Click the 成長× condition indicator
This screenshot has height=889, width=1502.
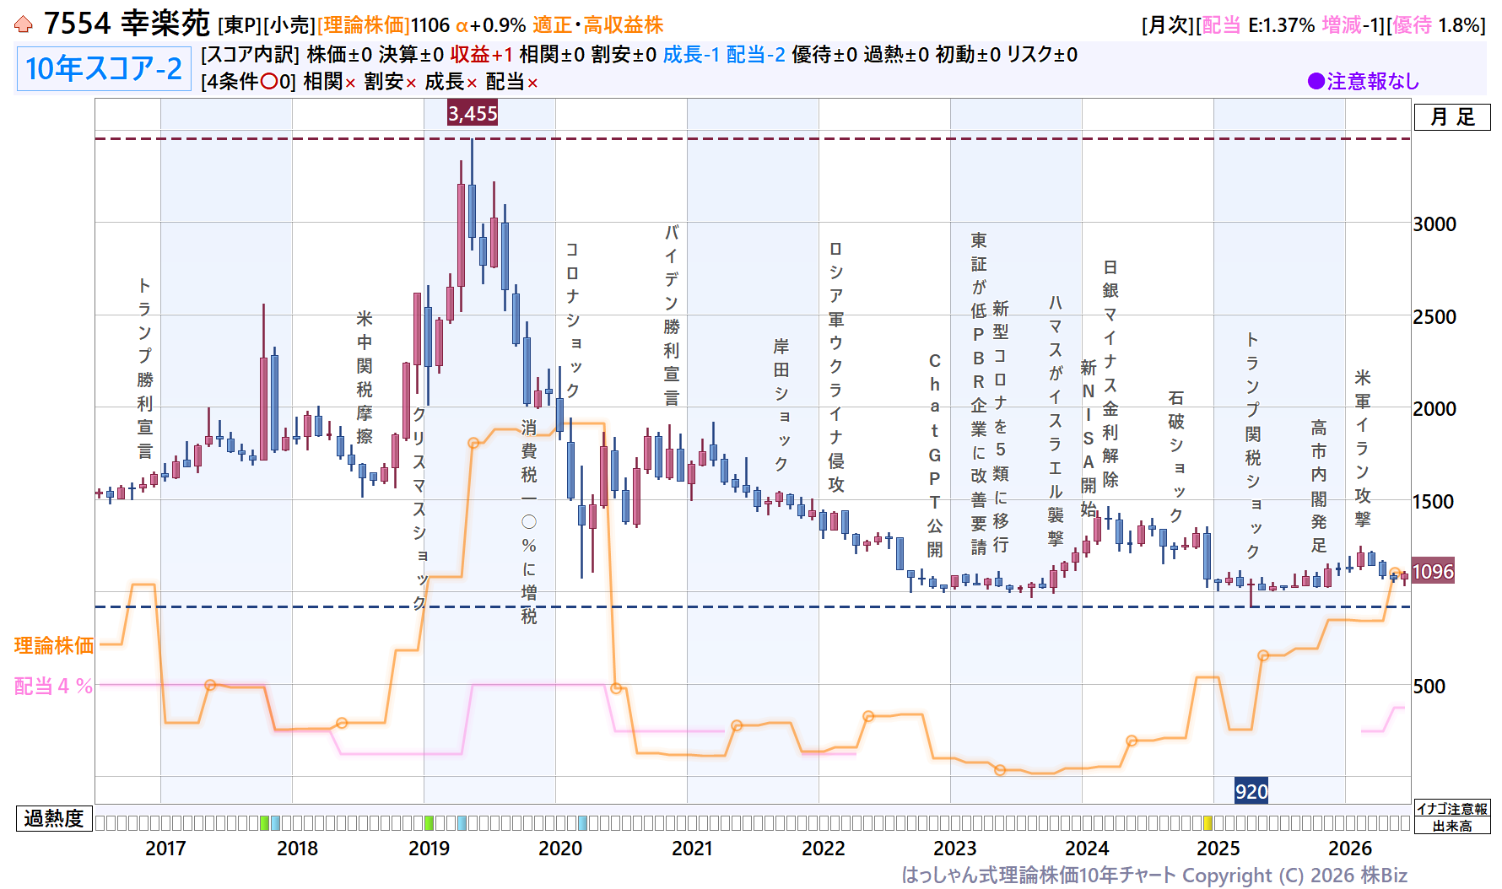451,82
